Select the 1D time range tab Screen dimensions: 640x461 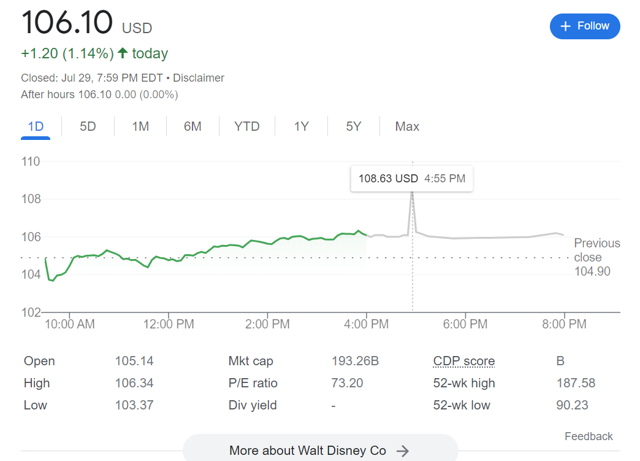[x=36, y=126]
